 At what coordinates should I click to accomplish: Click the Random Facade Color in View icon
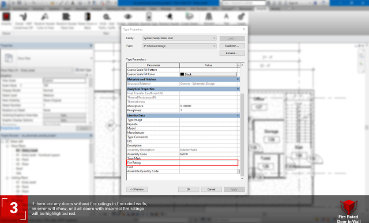(x=45, y=17)
